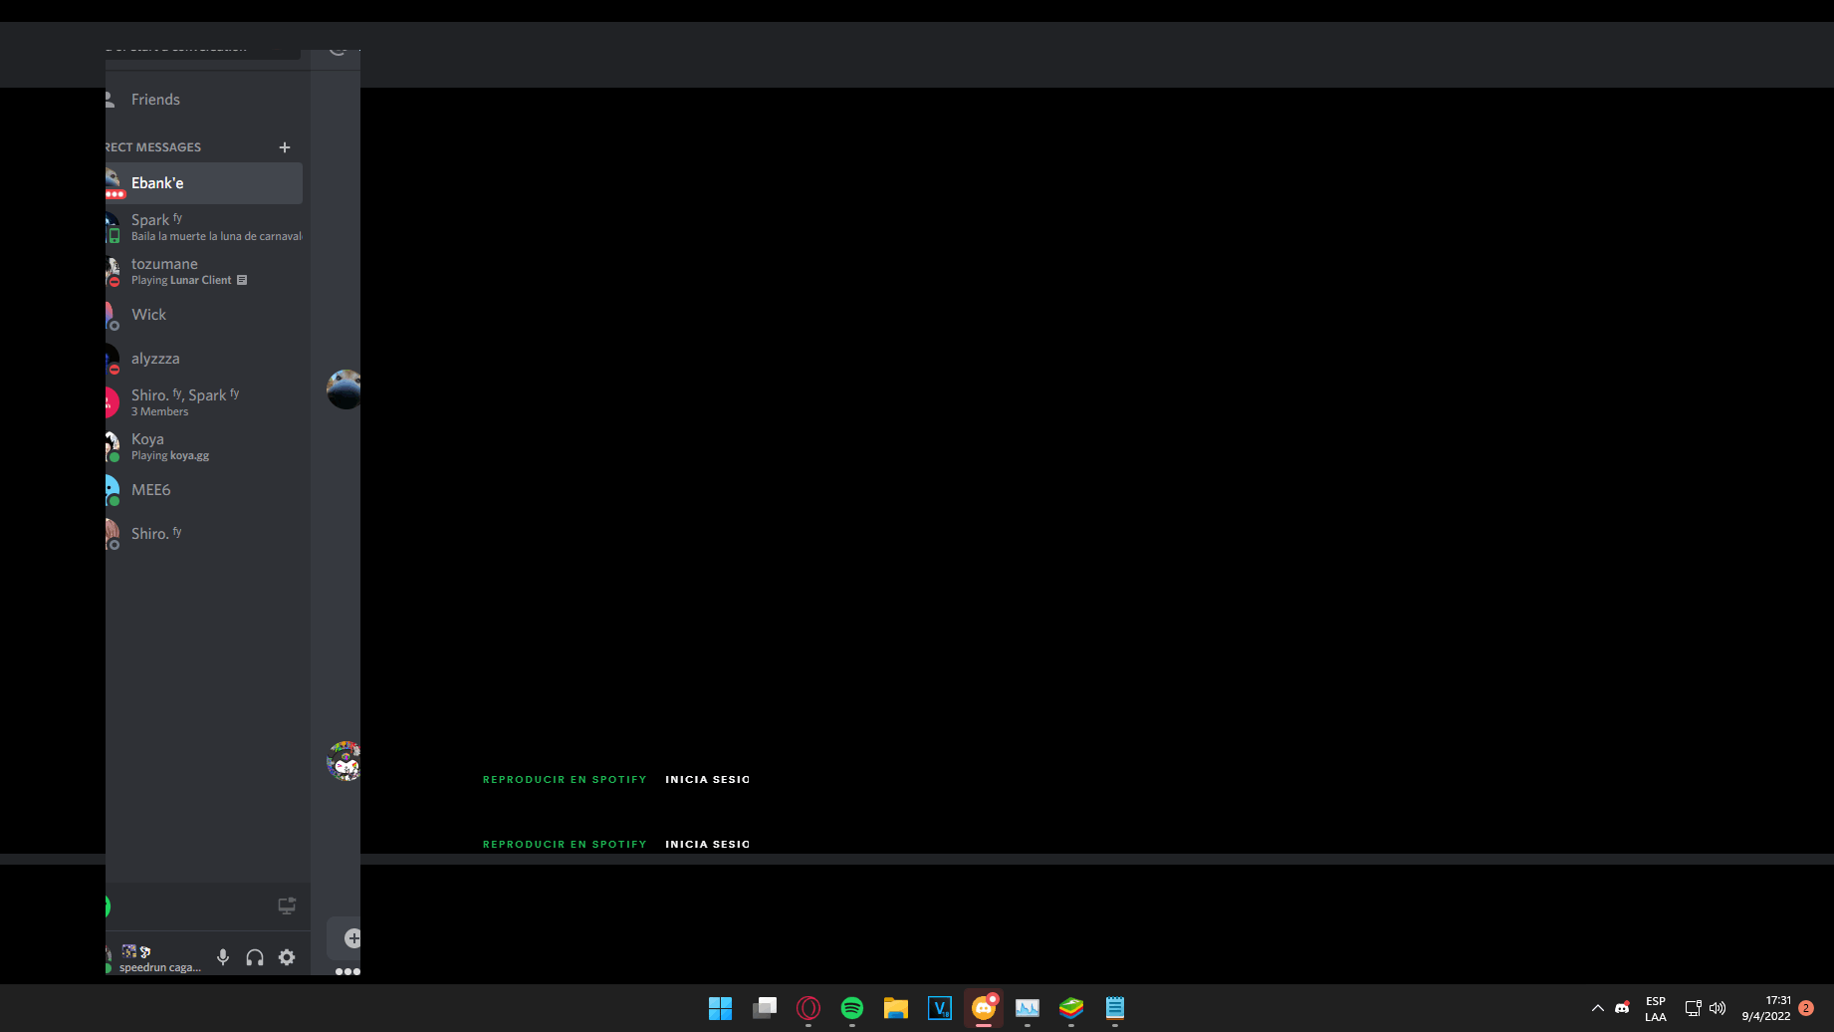1834x1032 pixels.
Task: Click the screen share icon in Discord
Action: tap(287, 905)
